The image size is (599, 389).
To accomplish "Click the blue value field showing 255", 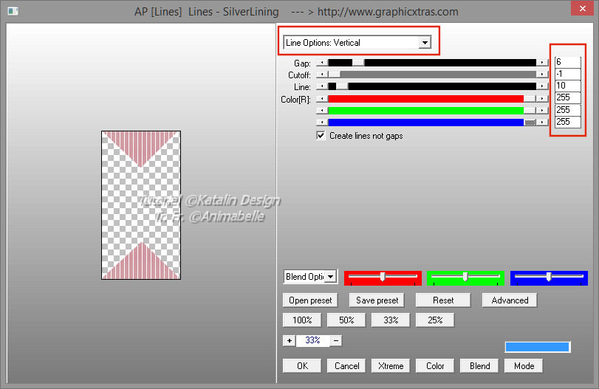I will (568, 122).
